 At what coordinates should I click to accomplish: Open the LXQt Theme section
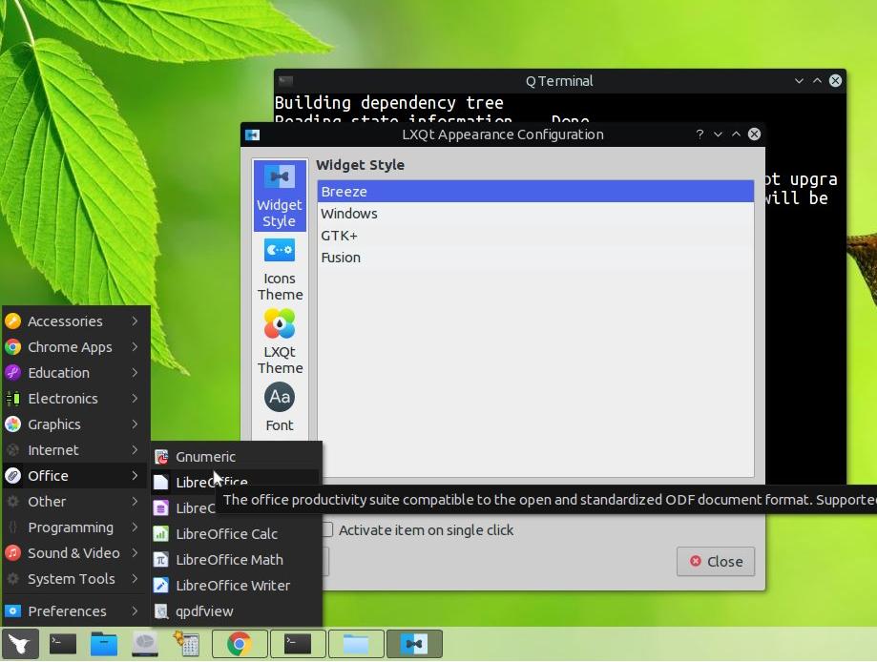coord(280,342)
